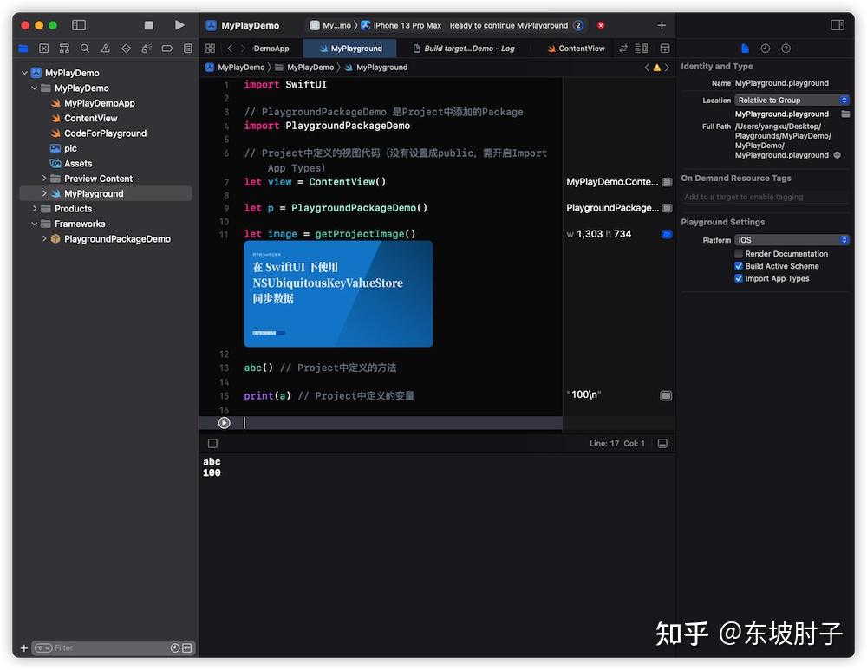Show recent files filter clock icon
Image resolution: width=867 pixels, height=670 pixels.
click(175, 647)
